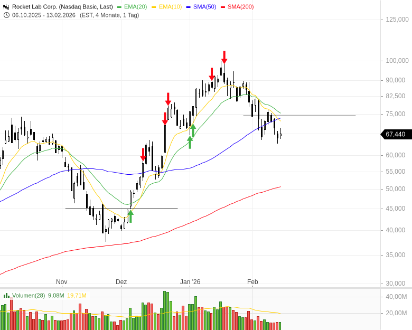Screen dimensions: 412x330
Task: Click the candlestick chart icon beside Rocket Lab
Action: point(6,6)
